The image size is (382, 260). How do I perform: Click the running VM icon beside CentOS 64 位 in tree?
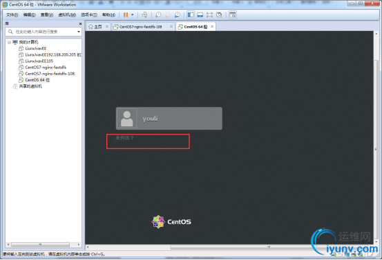(21, 80)
